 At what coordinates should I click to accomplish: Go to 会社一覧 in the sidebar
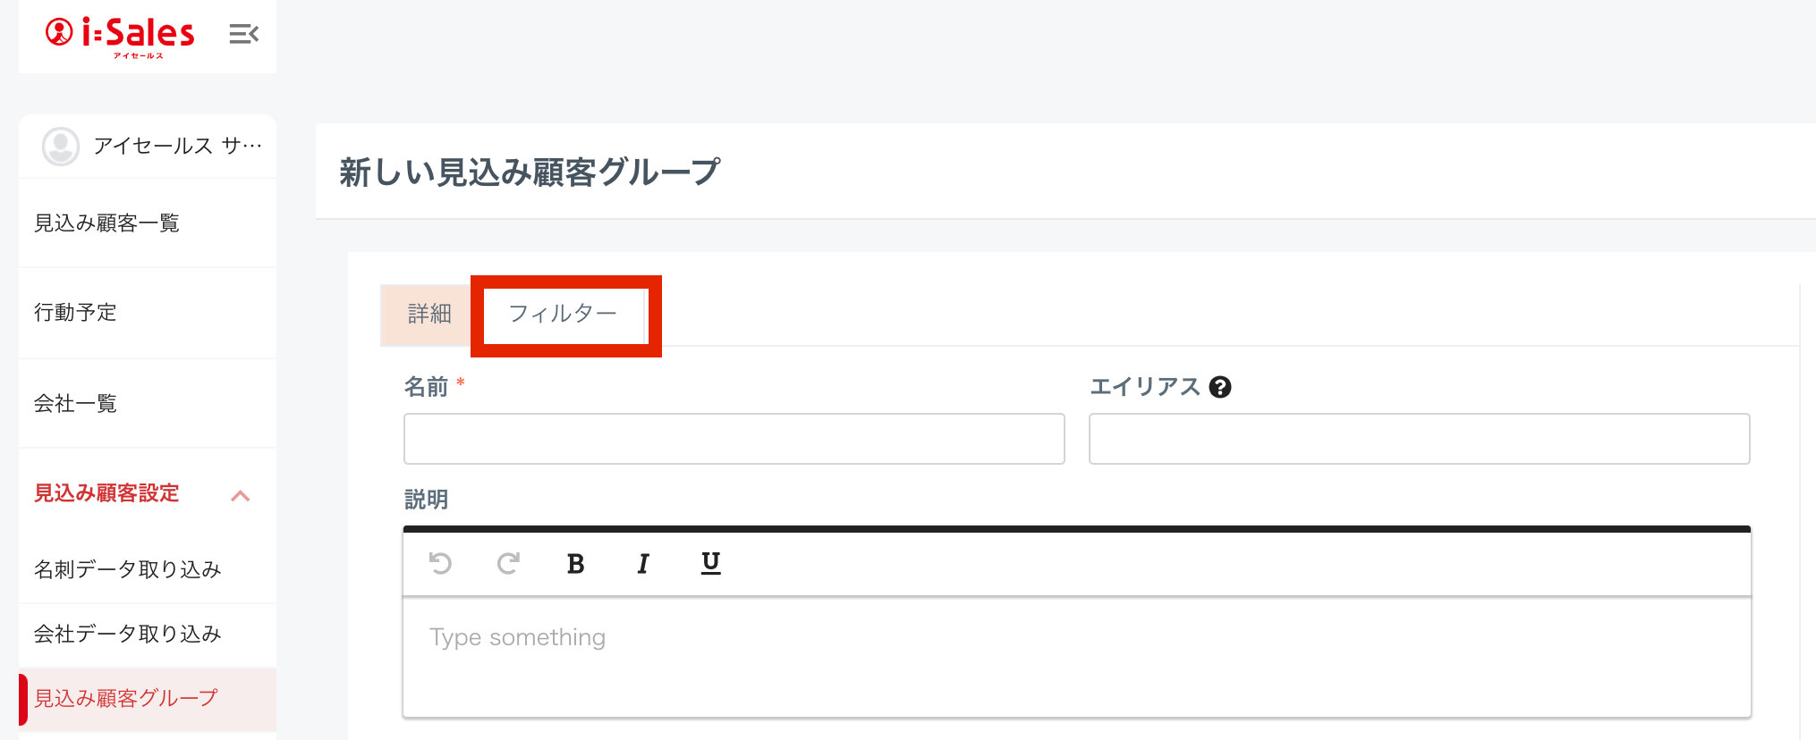pyautogui.click(x=75, y=404)
